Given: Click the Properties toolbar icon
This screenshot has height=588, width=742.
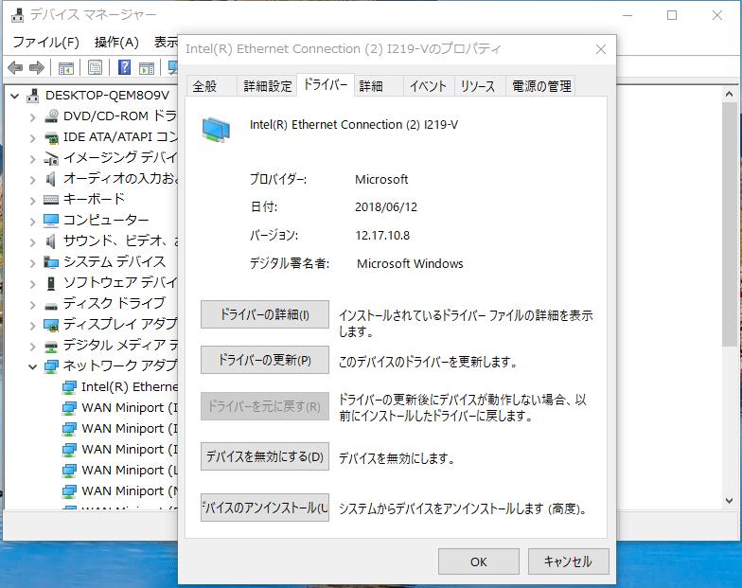Looking at the screenshot, I should click(95, 68).
